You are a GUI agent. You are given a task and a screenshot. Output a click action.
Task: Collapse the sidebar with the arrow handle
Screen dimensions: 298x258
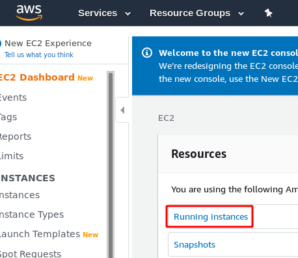122,110
